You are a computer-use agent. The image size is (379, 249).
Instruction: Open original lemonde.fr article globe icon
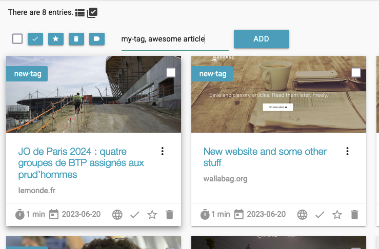pos(117,215)
